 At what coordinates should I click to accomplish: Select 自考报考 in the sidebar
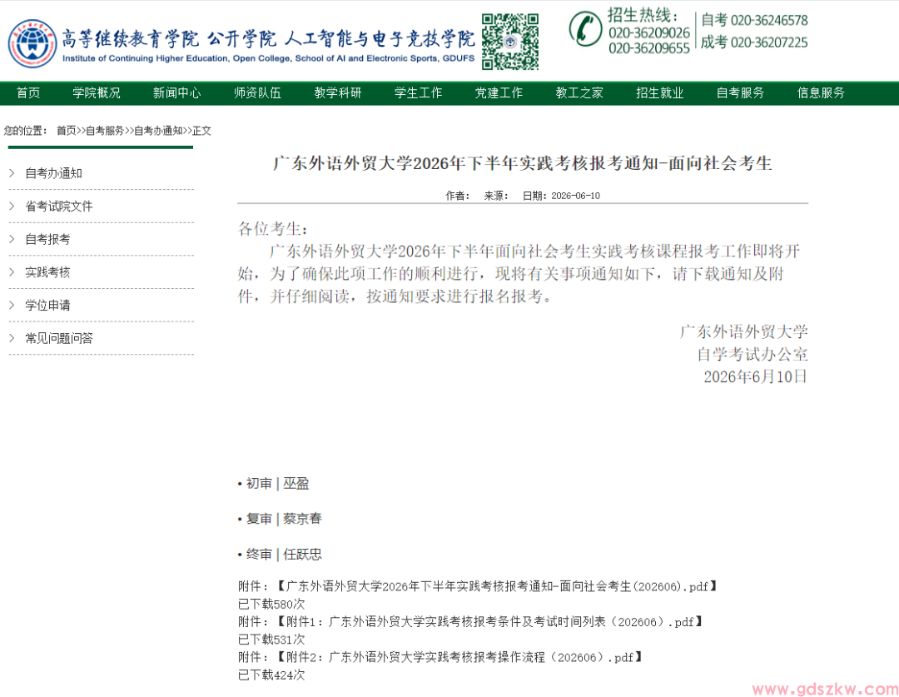click(47, 239)
